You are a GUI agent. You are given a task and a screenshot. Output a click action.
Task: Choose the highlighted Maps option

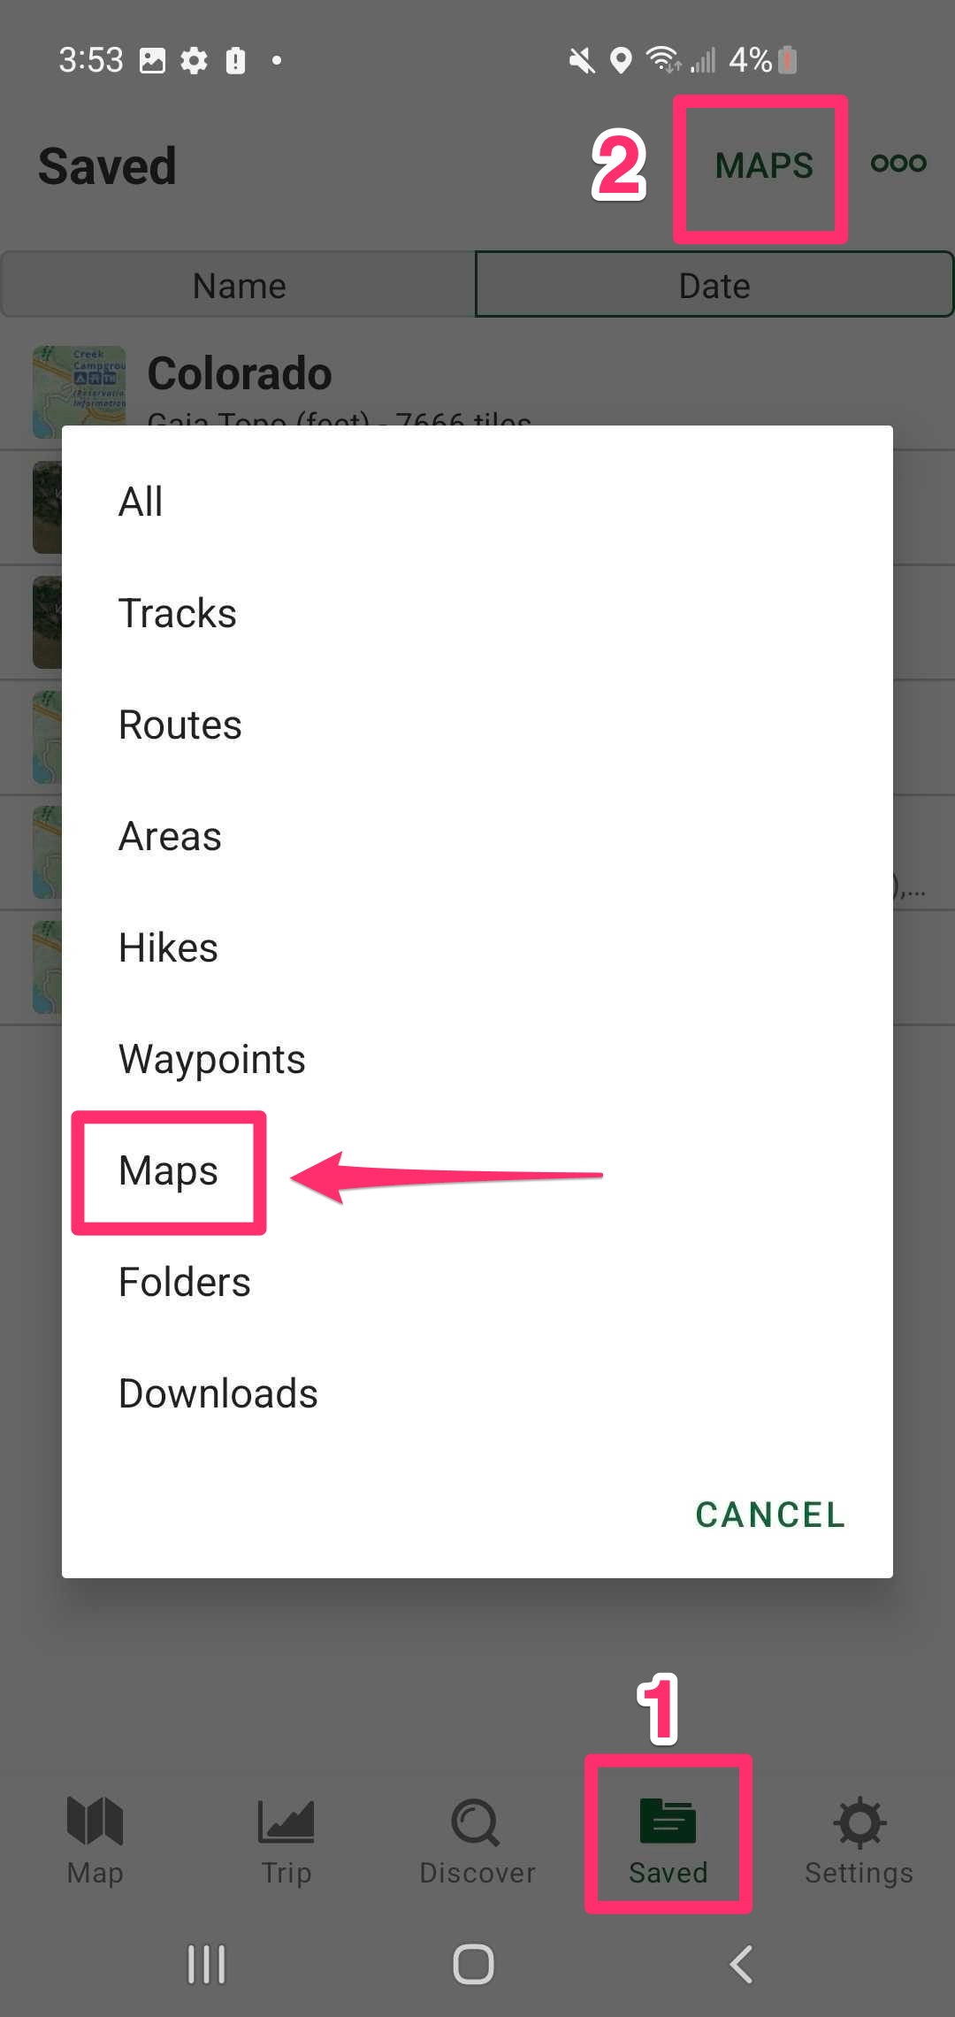click(168, 1170)
